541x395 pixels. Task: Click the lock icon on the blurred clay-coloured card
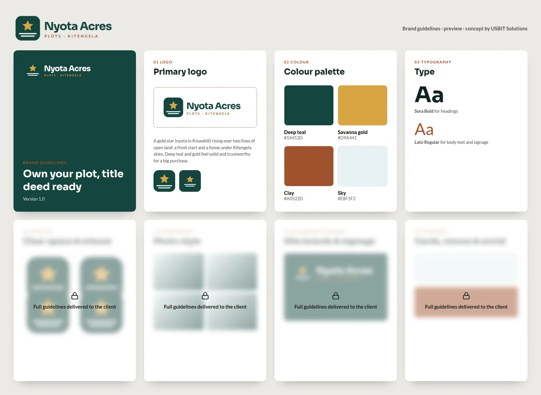tap(466, 296)
